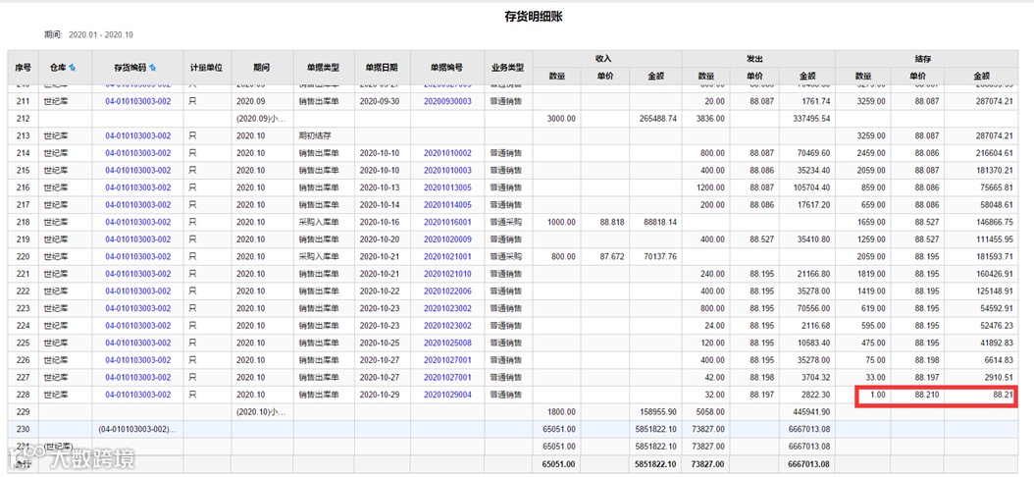Screen dimensions: 1034x477
Task: Open purchase receipt 20201016001
Action: coord(447,222)
